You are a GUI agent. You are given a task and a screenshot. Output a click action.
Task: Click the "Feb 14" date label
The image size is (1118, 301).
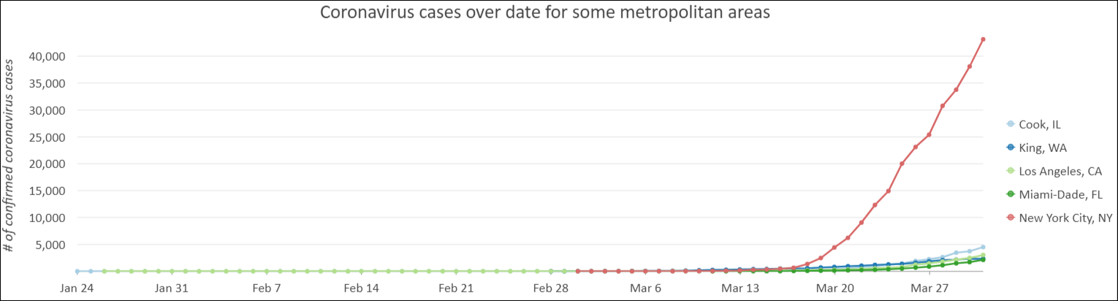point(363,289)
